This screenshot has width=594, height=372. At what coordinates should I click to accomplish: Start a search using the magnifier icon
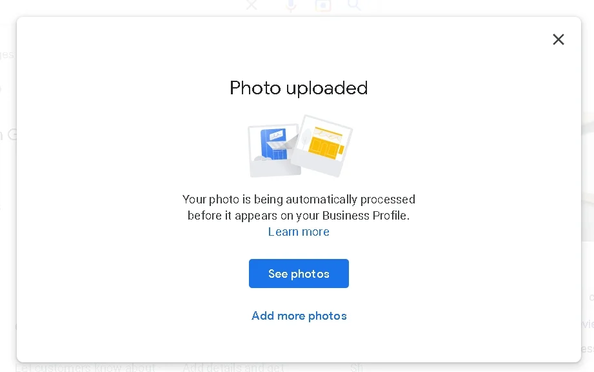tap(354, 6)
